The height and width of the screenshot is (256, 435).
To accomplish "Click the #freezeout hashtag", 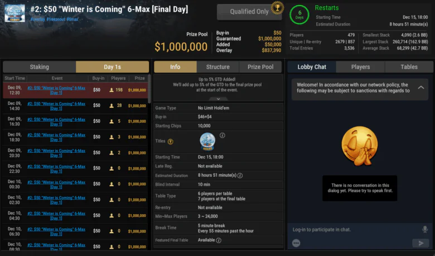I will coord(56,19).
